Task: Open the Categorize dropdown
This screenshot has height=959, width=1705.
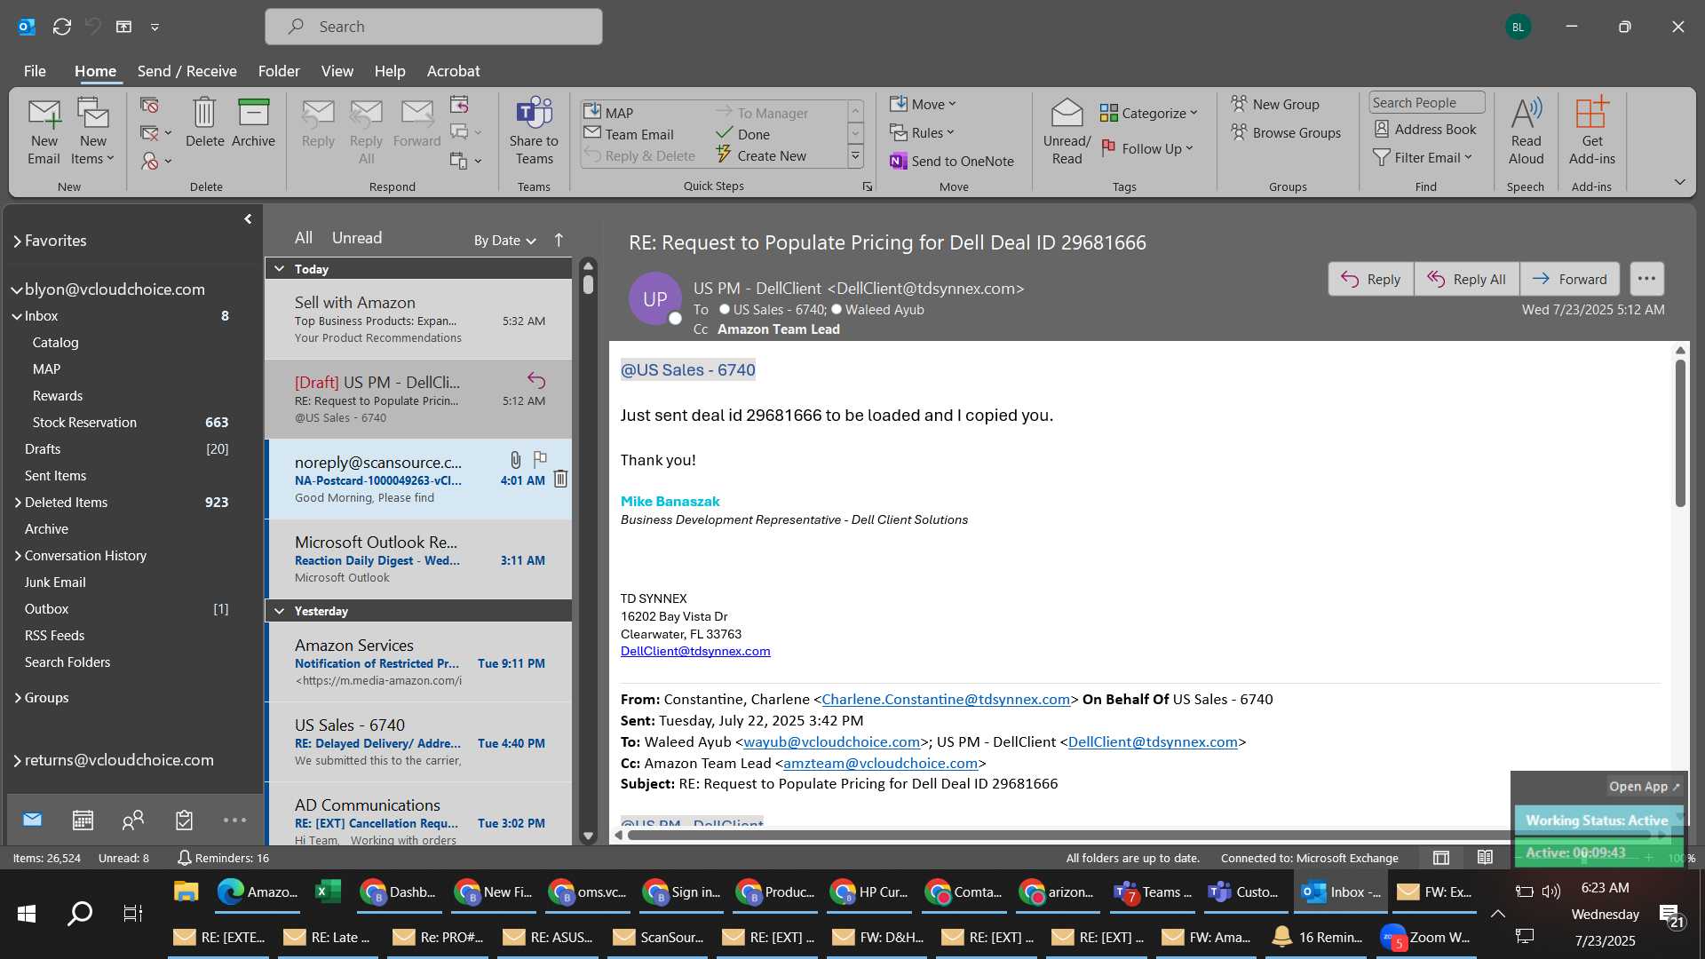Action: tap(1149, 113)
